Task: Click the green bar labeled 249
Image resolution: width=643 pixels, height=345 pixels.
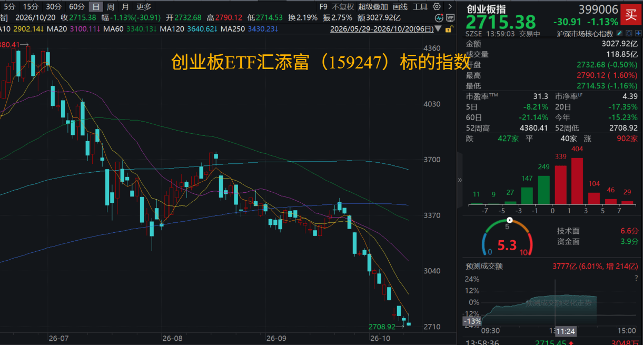Action: (x=543, y=190)
